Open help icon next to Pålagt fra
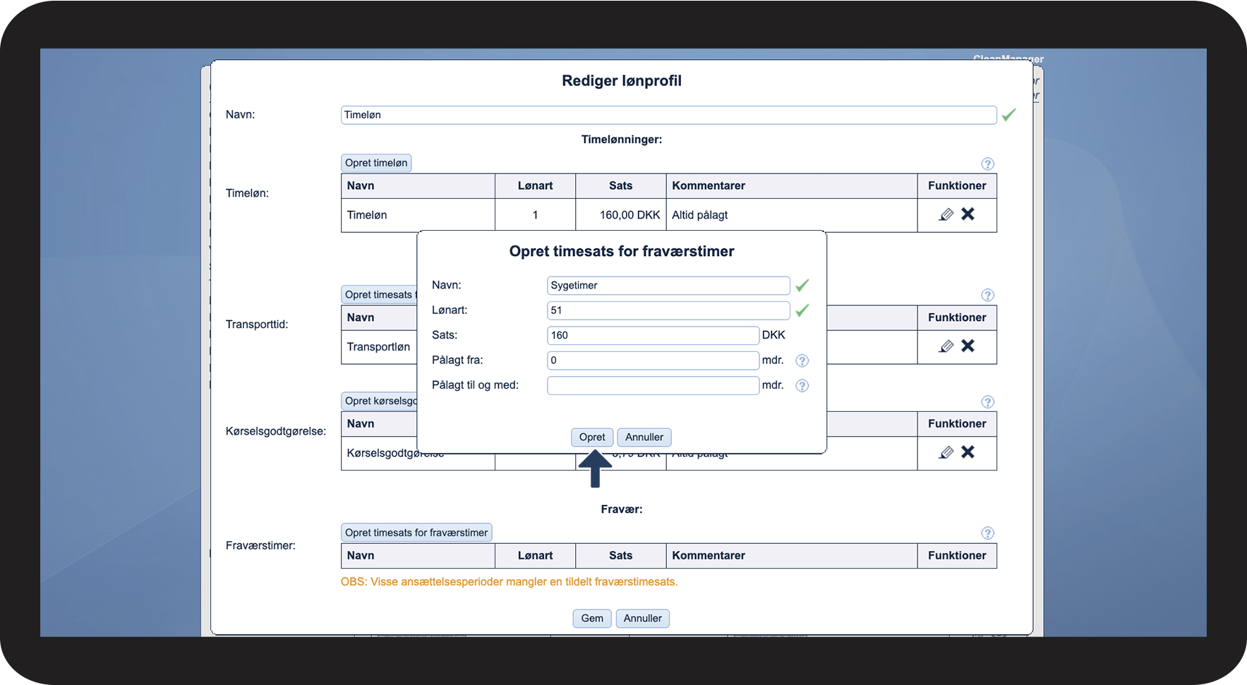 click(802, 360)
